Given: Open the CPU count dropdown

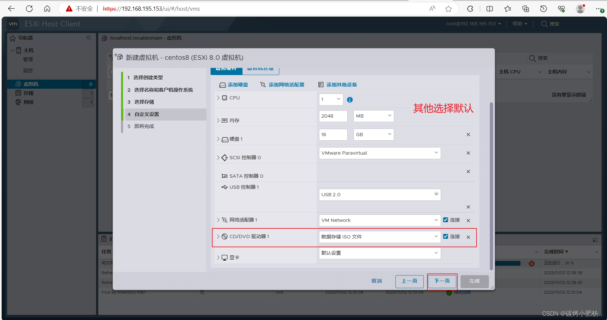Looking at the screenshot, I should coord(331,99).
